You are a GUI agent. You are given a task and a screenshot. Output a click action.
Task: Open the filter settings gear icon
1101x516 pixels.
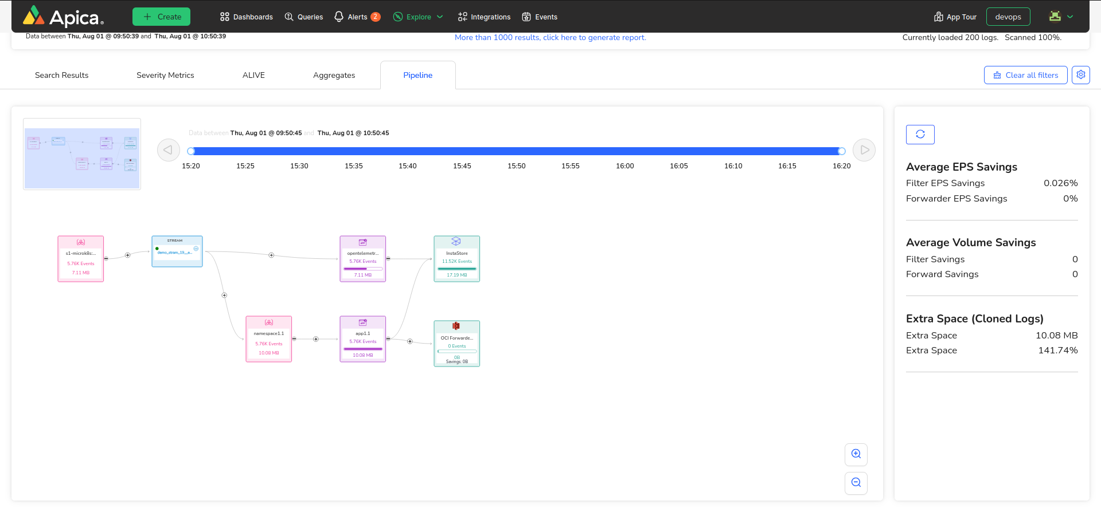(1080, 75)
